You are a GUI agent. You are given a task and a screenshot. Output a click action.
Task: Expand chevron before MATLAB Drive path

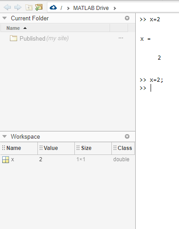point(68,8)
